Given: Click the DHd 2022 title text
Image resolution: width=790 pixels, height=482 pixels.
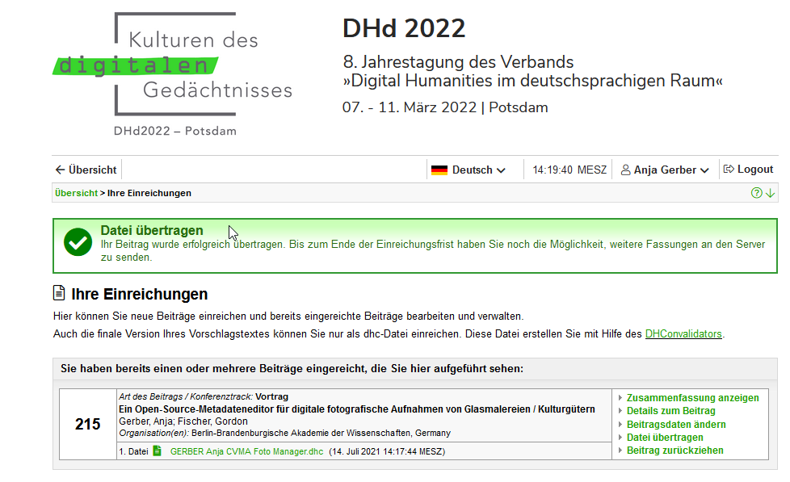Looking at the screenshot, I should point(404,28).
